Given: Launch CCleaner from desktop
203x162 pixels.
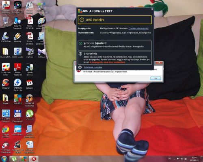Looking at the screenshot, I should 6,84.
